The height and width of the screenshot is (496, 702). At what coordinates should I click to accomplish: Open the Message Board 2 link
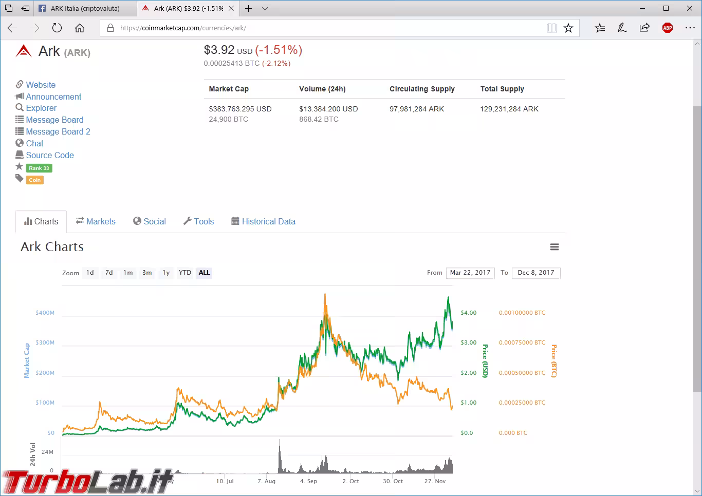click(x=58, y=131)
